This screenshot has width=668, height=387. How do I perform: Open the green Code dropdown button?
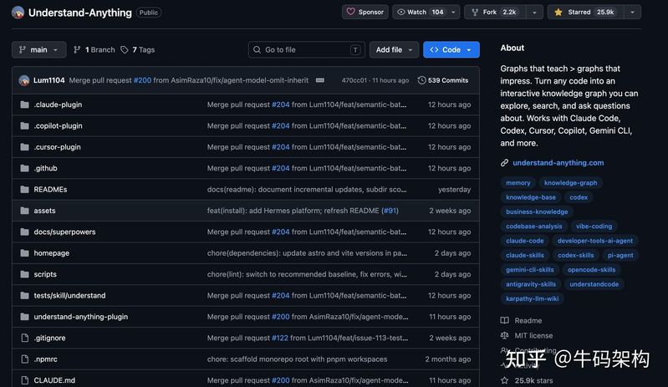(x=451, y=50)
